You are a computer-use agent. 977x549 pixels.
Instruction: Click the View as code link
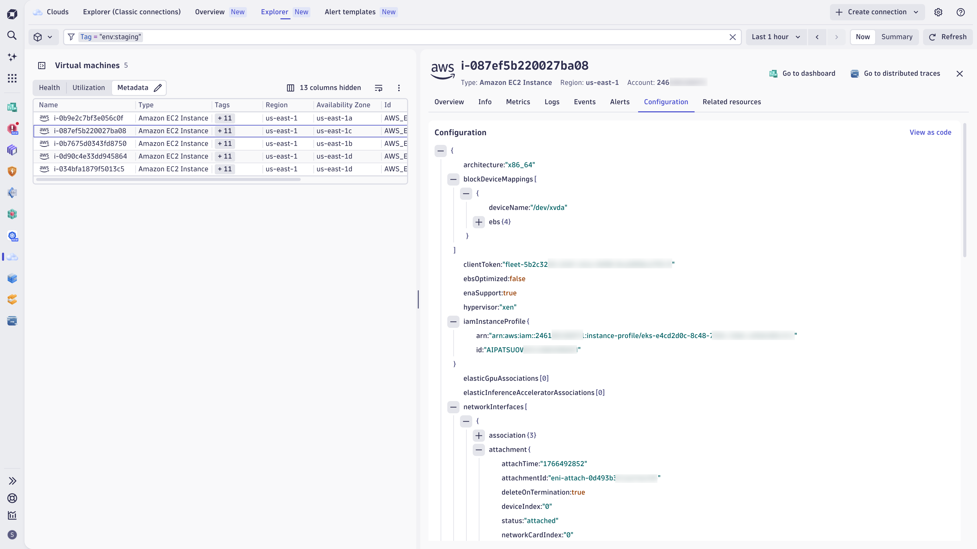pyautogui.click(x=930, y=133)
